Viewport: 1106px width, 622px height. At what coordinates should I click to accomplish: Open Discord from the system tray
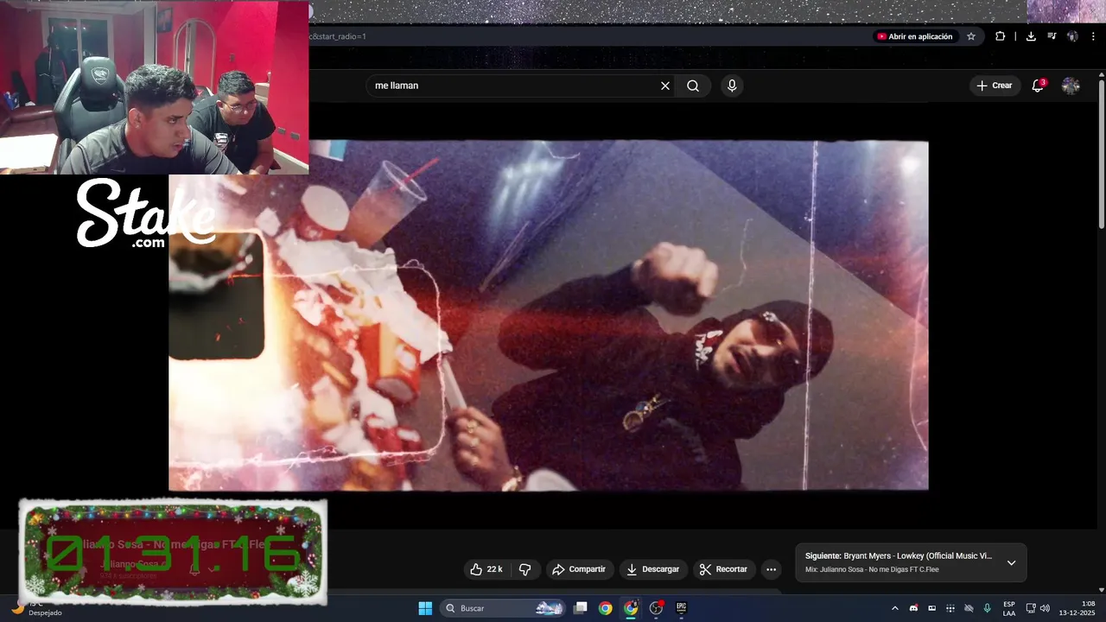(x=913, y=608)
